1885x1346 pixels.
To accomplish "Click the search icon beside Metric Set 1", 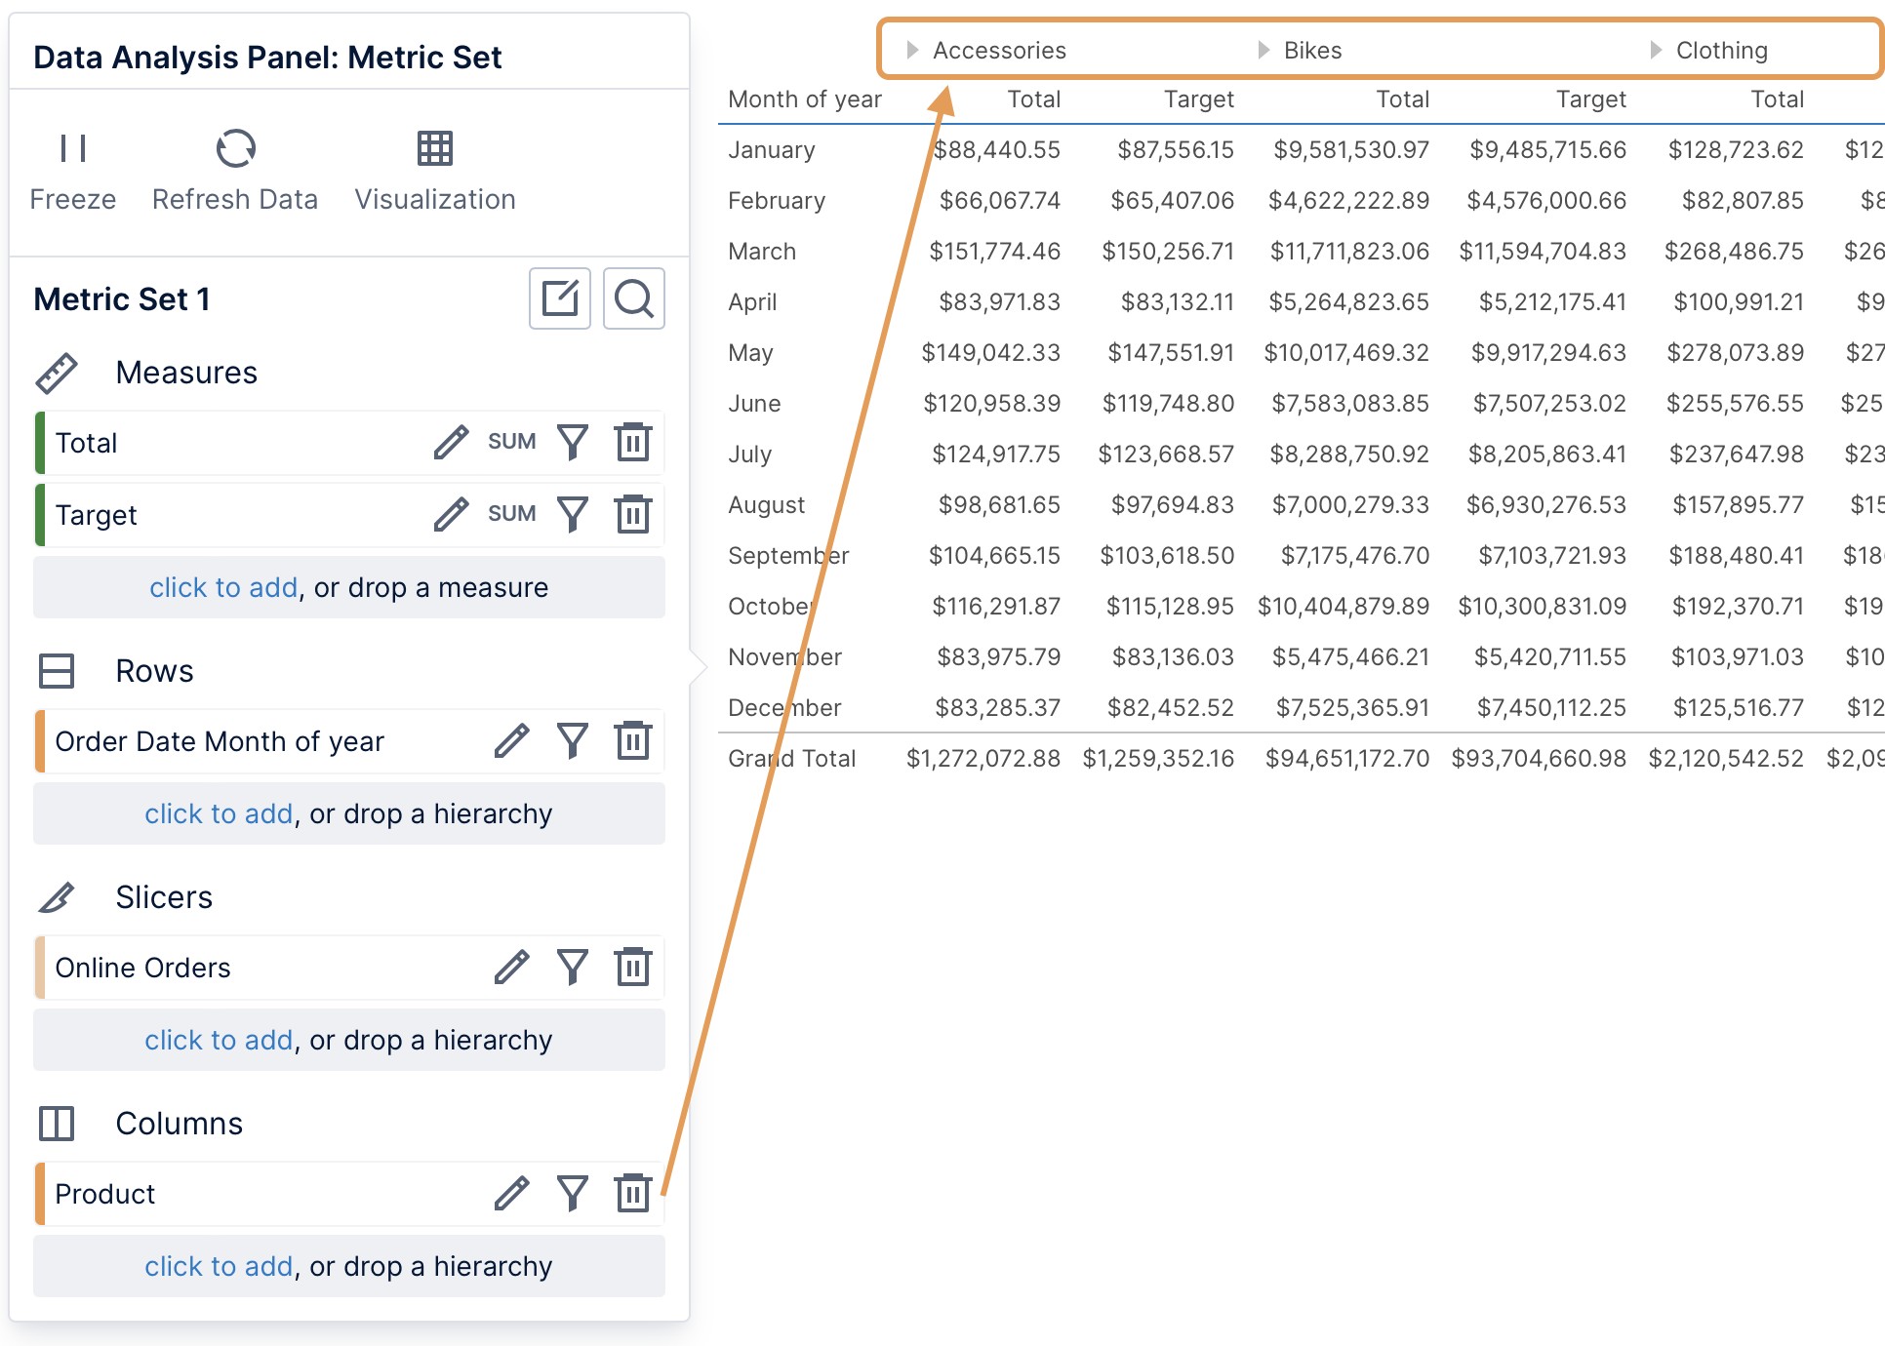I will pos(633,298).
